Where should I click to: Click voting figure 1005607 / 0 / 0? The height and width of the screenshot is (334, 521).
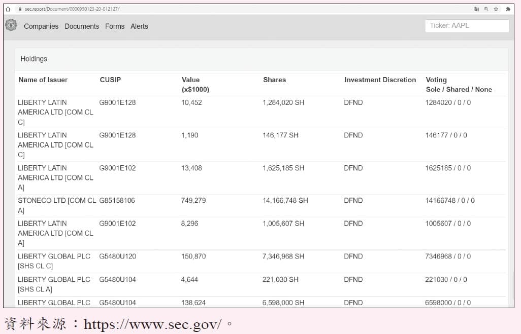click(448, 224)
